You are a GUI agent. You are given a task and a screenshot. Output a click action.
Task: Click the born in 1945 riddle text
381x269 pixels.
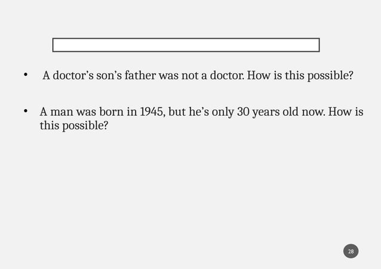(x=201, y=119)
